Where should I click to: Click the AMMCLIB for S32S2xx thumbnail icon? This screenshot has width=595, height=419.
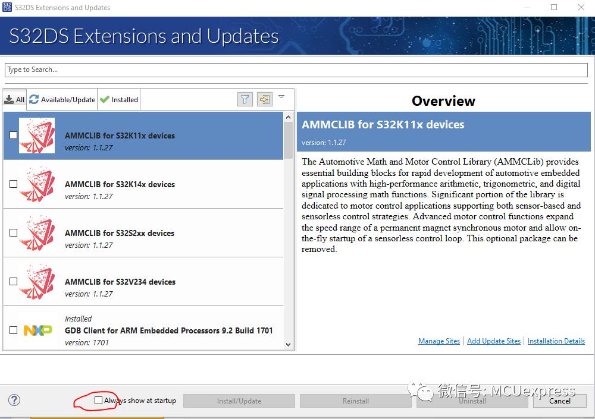tap(37, 233)
